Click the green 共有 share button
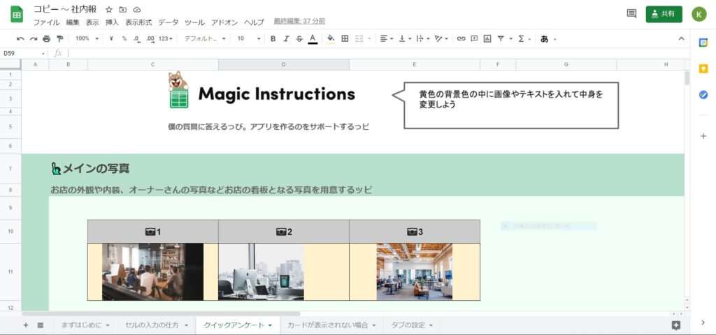The image size is (716, 335). 664,13
